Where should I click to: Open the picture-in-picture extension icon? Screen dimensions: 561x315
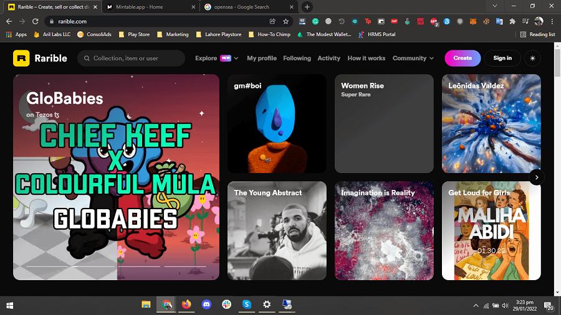pyautogui.click(x=381, y=21)
